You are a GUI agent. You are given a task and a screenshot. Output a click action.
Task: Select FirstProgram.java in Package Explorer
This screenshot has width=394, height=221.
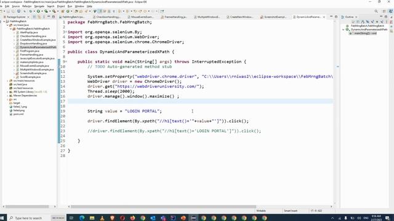[x=30, y=51]
